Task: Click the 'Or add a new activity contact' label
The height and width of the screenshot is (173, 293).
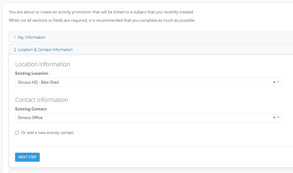Action: coord(47,133)
